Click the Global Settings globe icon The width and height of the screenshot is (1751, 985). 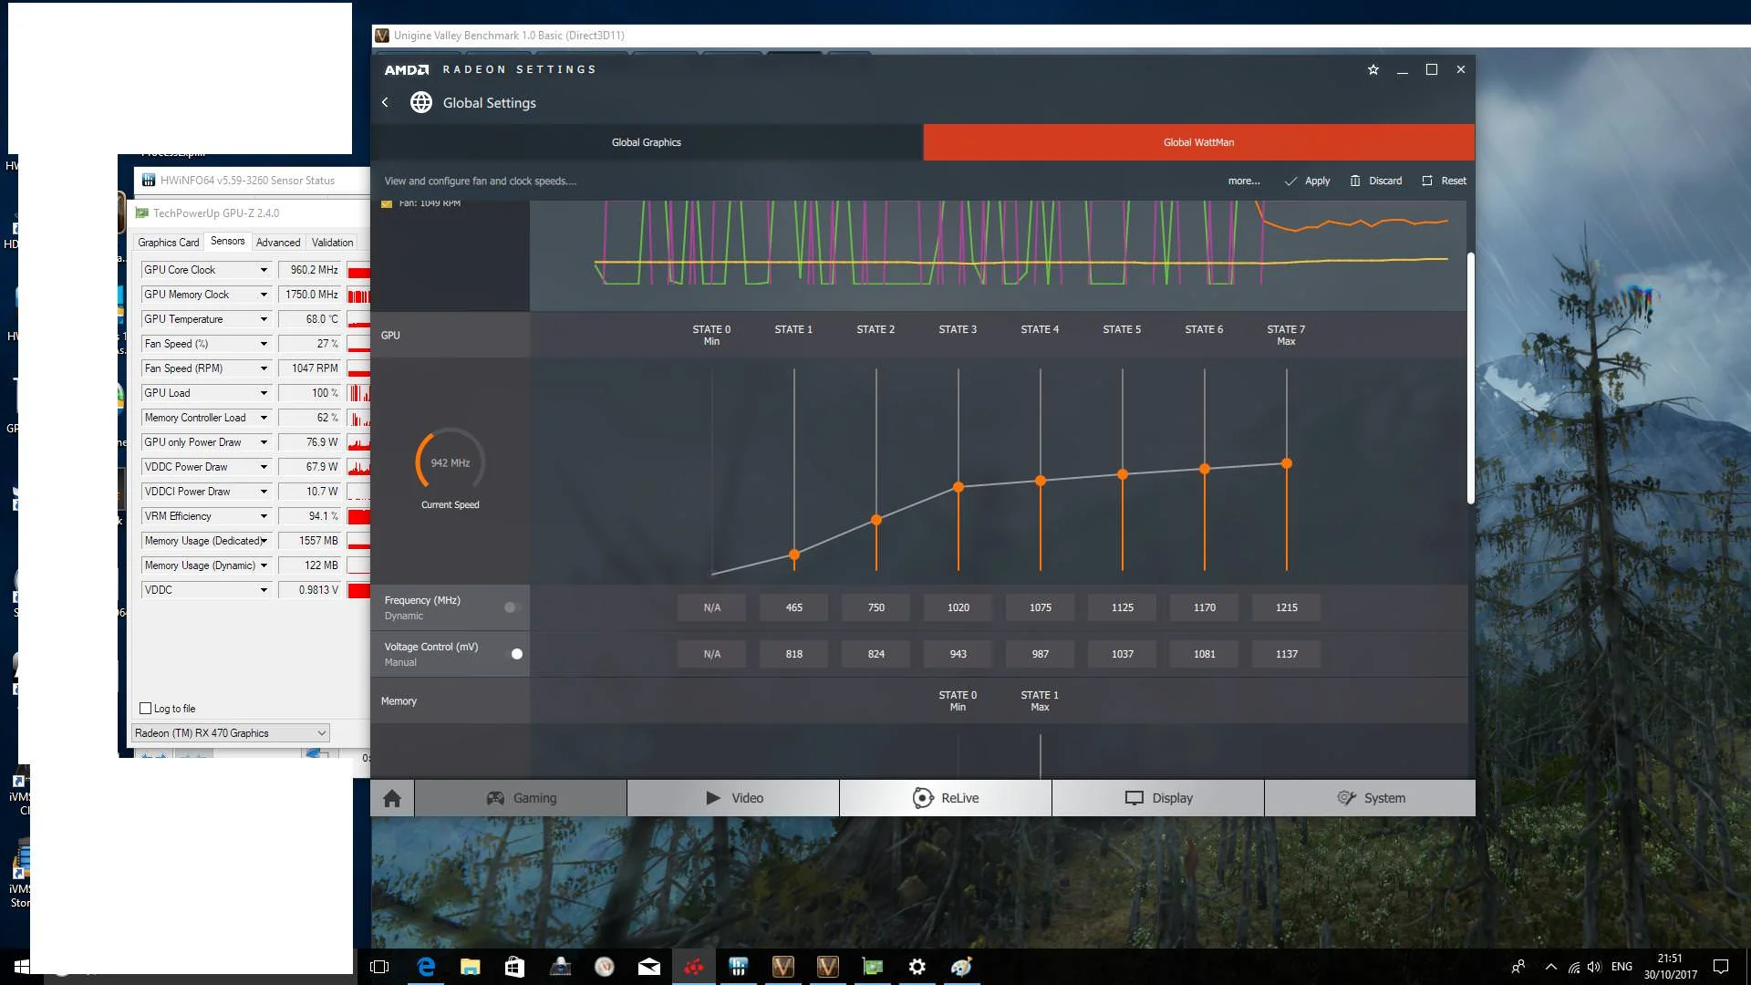click(420, 102)
